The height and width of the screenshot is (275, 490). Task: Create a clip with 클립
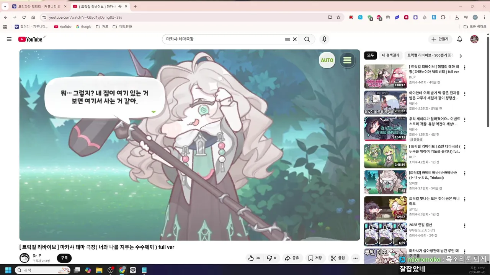click(338, 258)
